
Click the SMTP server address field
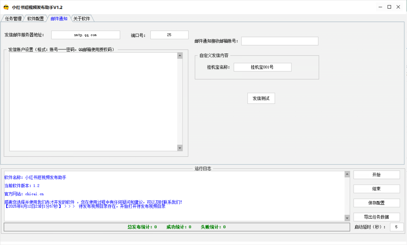86,35
